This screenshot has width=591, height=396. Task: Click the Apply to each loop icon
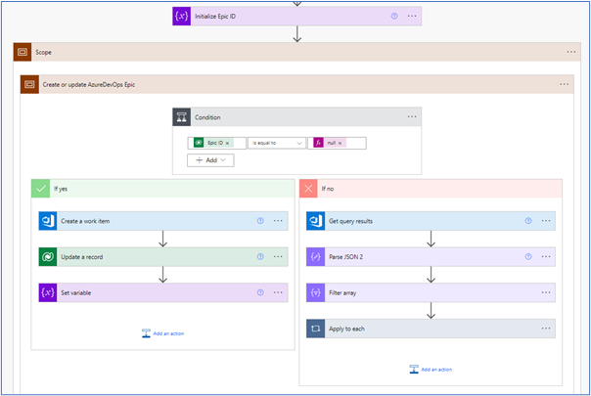click(315, 329)
